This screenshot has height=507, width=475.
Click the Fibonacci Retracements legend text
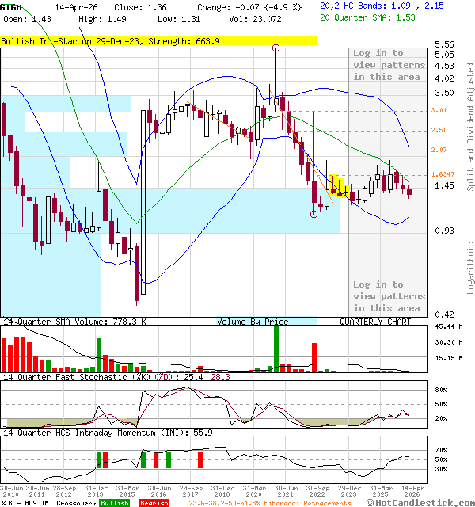coord(269,503)
